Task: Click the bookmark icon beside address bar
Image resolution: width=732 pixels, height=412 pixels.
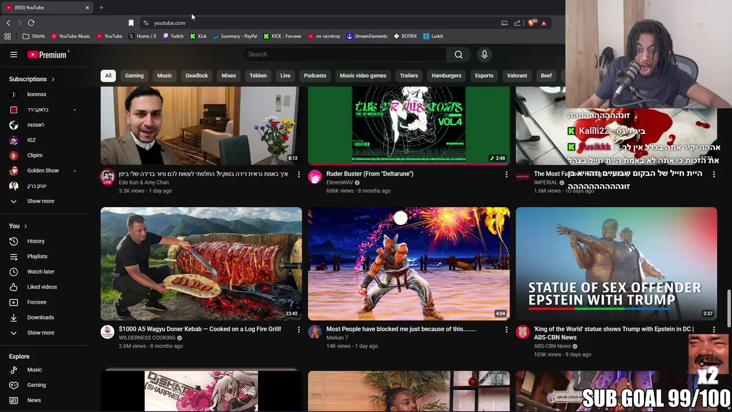Action: pyautogui.click(x=131, y=23)
